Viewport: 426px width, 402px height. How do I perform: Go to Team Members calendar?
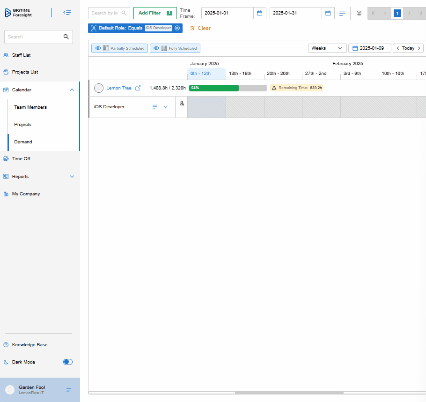click(x=30, y=107)
